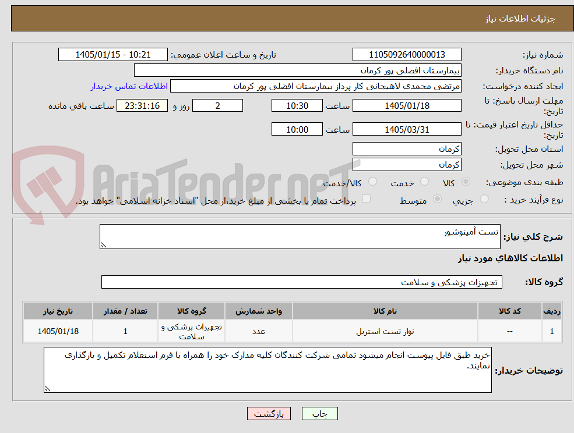574x433 pixels.
Task: Click the goods group field تجهیزات پزشکی و سلامت
Action: click(302, 282)
